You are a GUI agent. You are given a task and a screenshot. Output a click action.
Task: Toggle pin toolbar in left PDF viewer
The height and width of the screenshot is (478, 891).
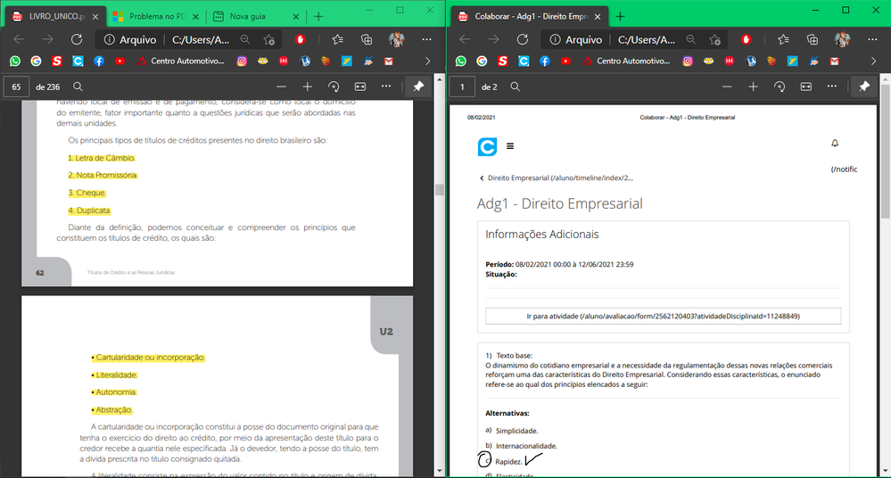click(418, 87)
